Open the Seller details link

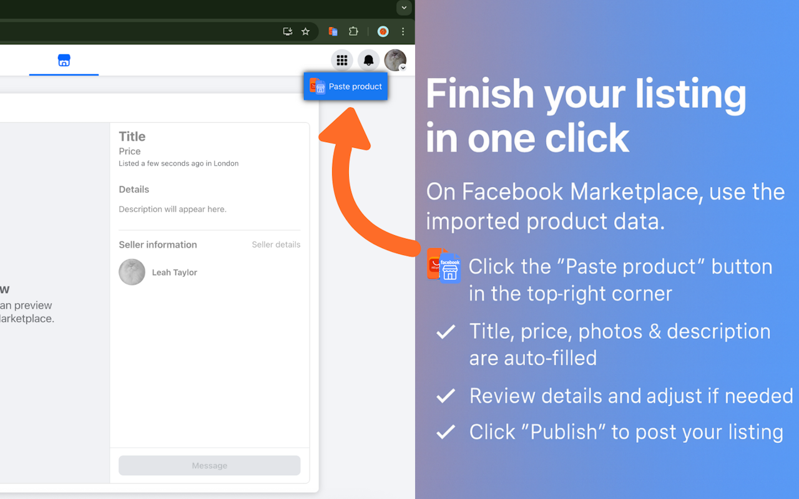[276, 245]
